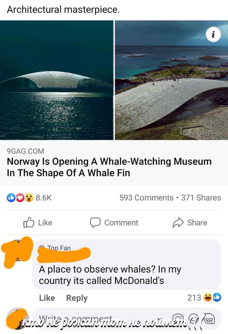228x334 pixels.
Task: Open the 593 Comments list
Action: point(146,198)
